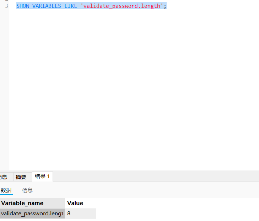259x221 pixels.
Task: Open the 结果 1 results tab
Action: (42, 177)
